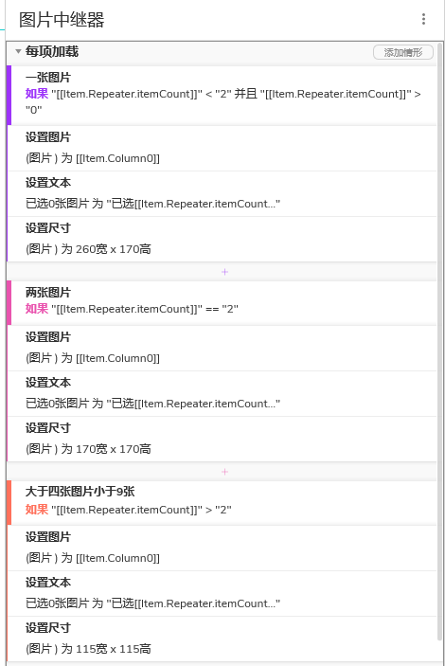Collapse the 每项加载 event section
The width and height of the screenshot is (445, 666).
point(18,51)
